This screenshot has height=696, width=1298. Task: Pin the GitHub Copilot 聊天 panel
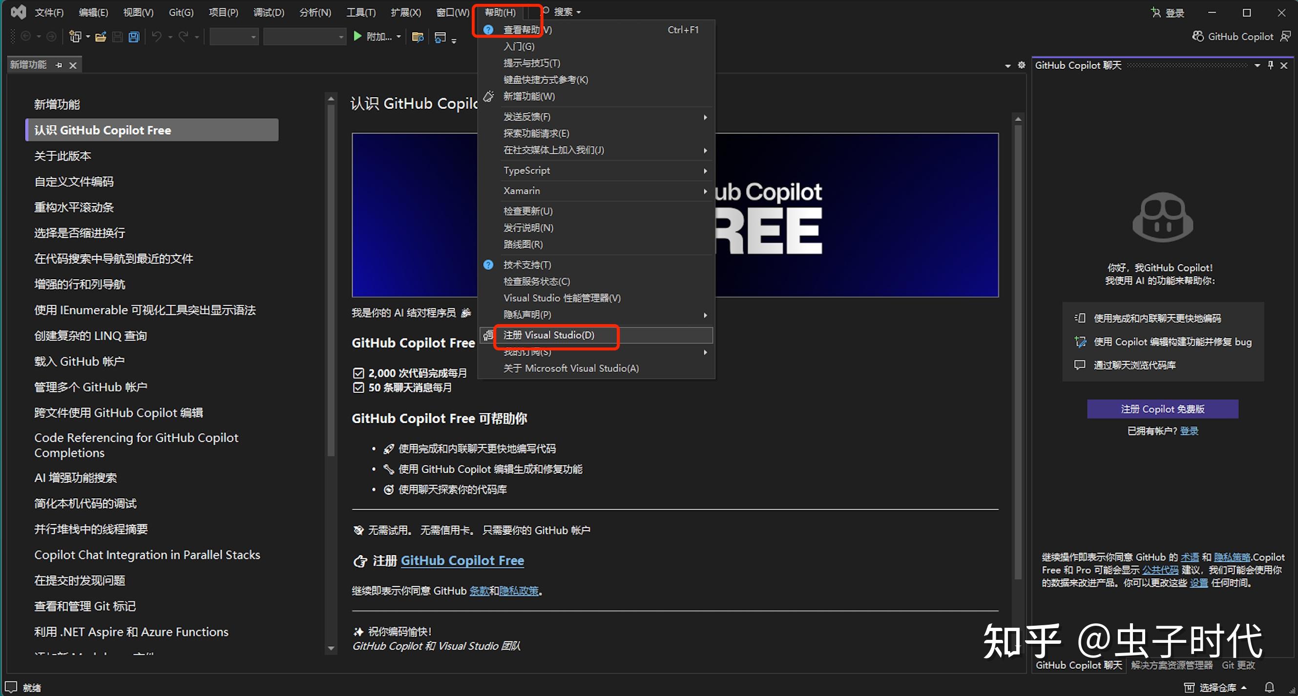point(1270,65)
